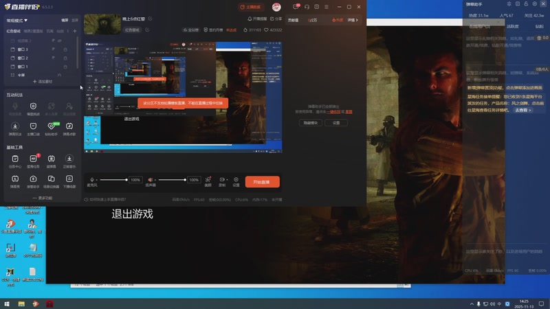Image resolution: width=550 pixels, height=309 pixels.
Task: Mute the 麦克风 microphone icon
Action: (92, 180)
